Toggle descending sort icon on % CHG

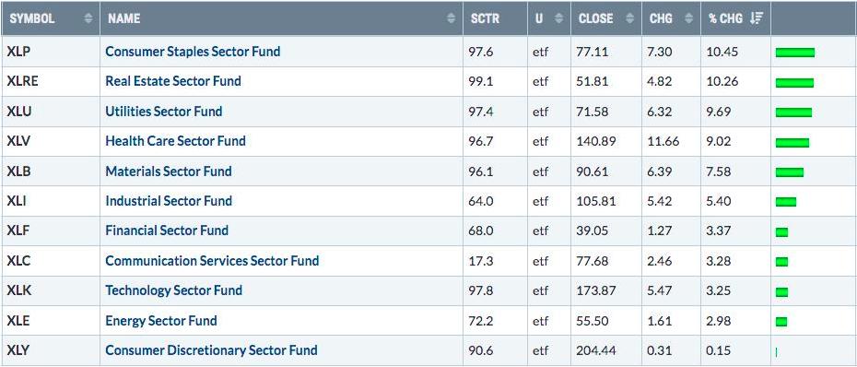click(757, 18)
